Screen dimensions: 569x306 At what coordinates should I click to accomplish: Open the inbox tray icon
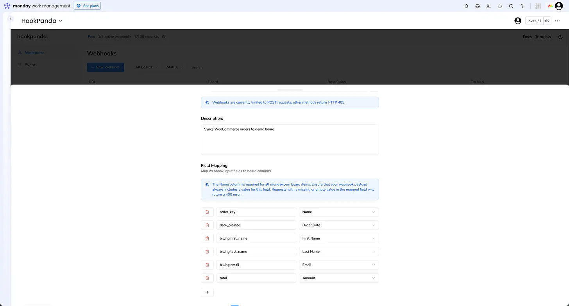pos(477,6)
